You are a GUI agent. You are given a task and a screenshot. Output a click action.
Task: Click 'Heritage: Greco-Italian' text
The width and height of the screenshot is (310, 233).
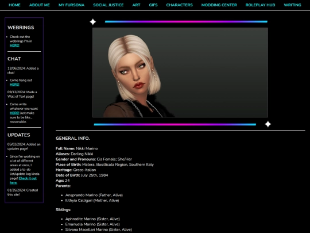(x=76, y=170)
